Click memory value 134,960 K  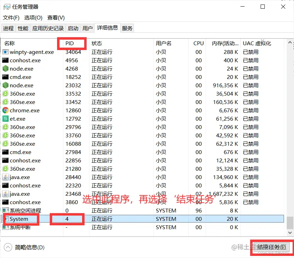coord(225,177)
